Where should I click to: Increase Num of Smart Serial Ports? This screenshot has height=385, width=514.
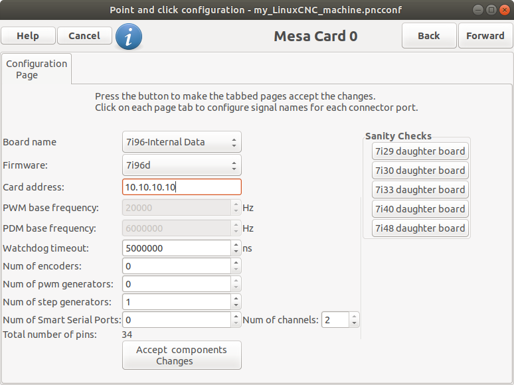[236, 316]
